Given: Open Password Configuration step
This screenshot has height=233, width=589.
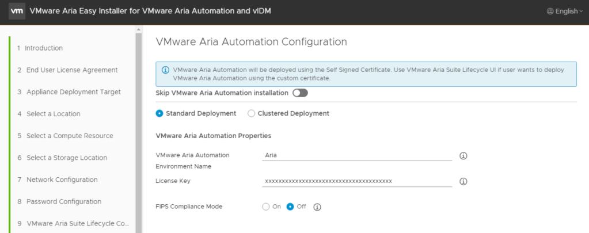Looking at the screenshot, I should click(63, 202).
